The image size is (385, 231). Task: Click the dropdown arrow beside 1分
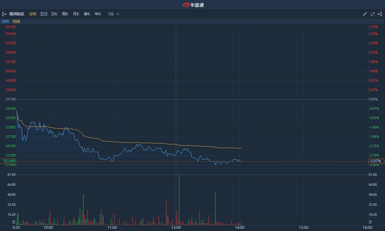118,14
